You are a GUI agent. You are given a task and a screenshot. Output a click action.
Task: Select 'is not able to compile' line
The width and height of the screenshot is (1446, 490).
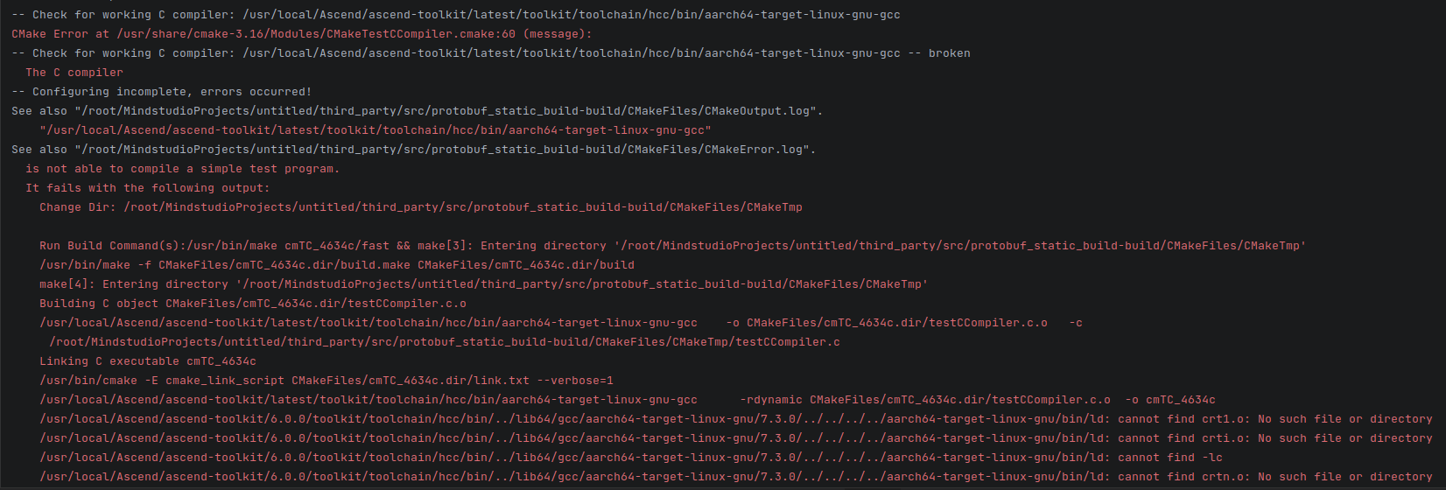pos(182,169)
